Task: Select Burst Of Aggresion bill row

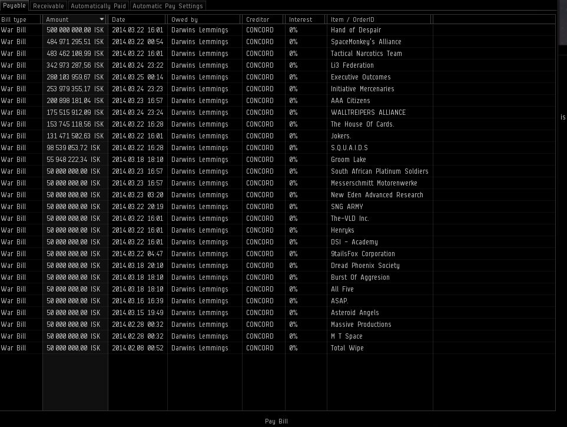Action: point(278,277)
